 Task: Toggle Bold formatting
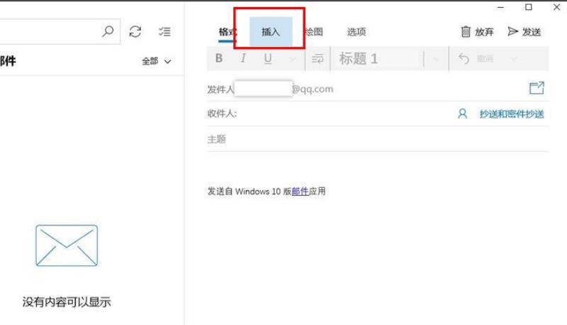tap(219, 58)
